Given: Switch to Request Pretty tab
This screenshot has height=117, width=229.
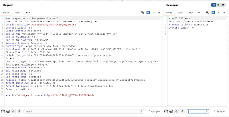Looking at the screenshot, I should coord(6,13).
